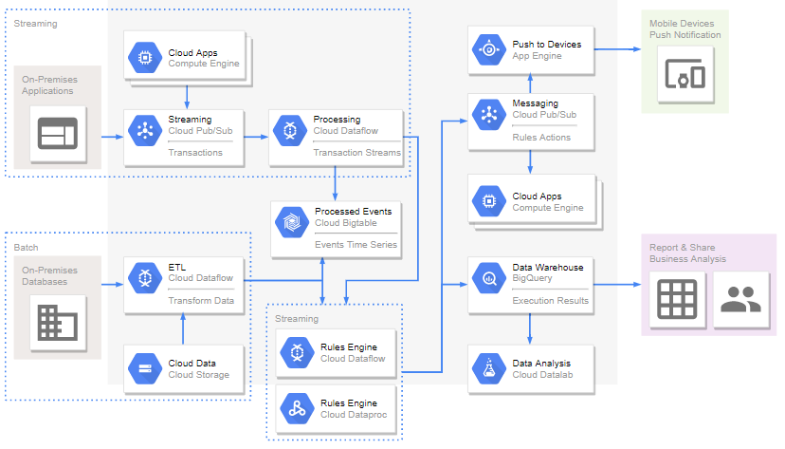Click the 'Report & Share Business Analysis' heading
This screenshot has width=785, height=449.
tap(687, 253)
